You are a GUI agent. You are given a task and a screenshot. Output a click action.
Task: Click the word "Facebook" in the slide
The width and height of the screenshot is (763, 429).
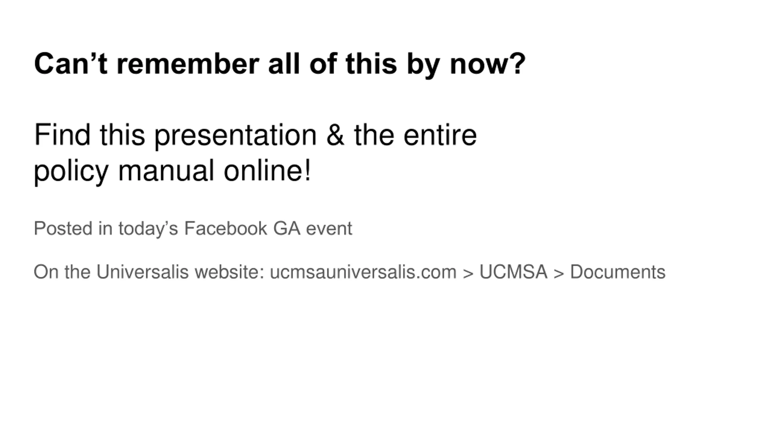click(x=226, y=229)
